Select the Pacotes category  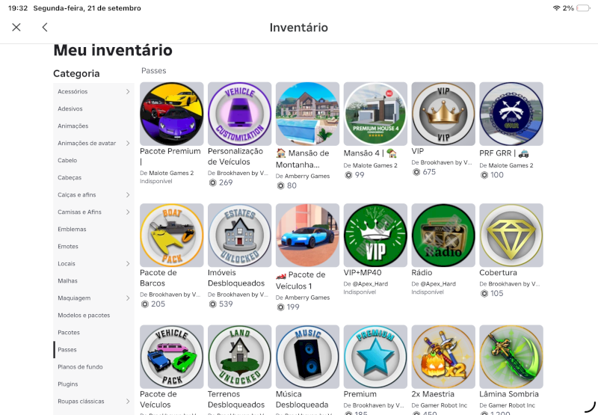click(69, 332)
